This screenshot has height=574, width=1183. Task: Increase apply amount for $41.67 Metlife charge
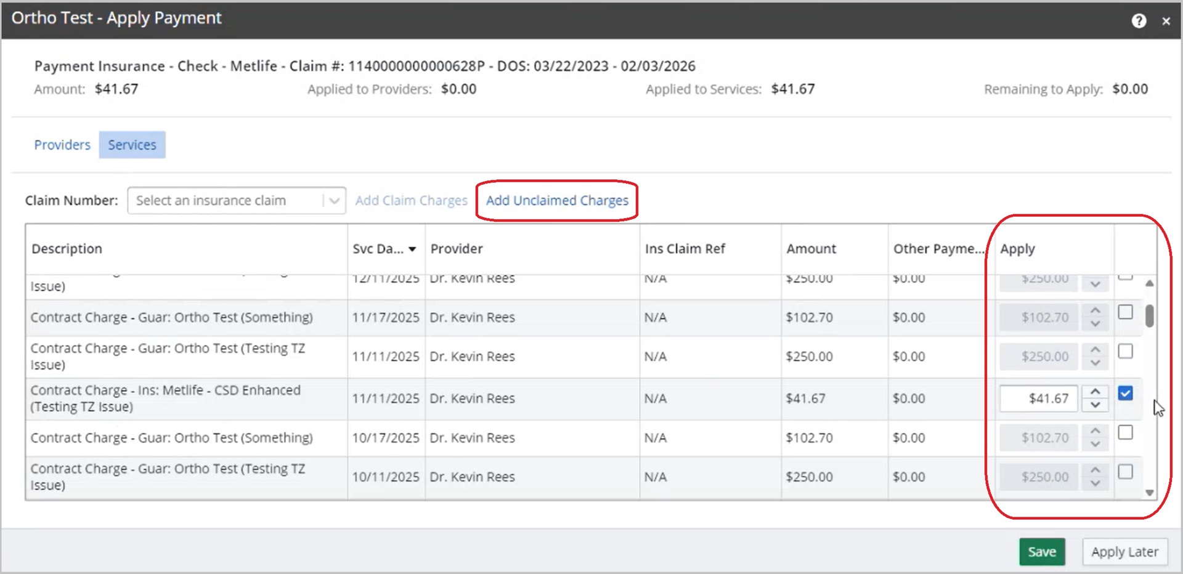tap(1095, 392)
